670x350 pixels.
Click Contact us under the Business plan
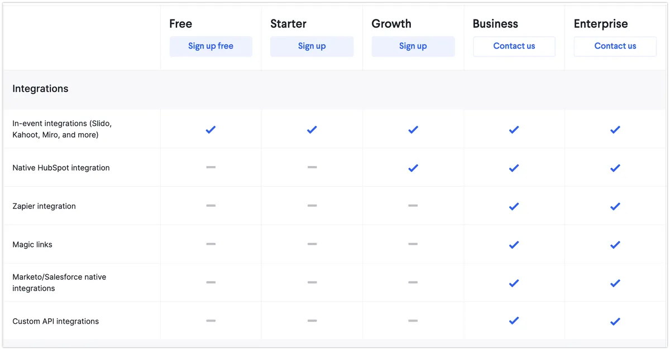(x=514, y=46)
